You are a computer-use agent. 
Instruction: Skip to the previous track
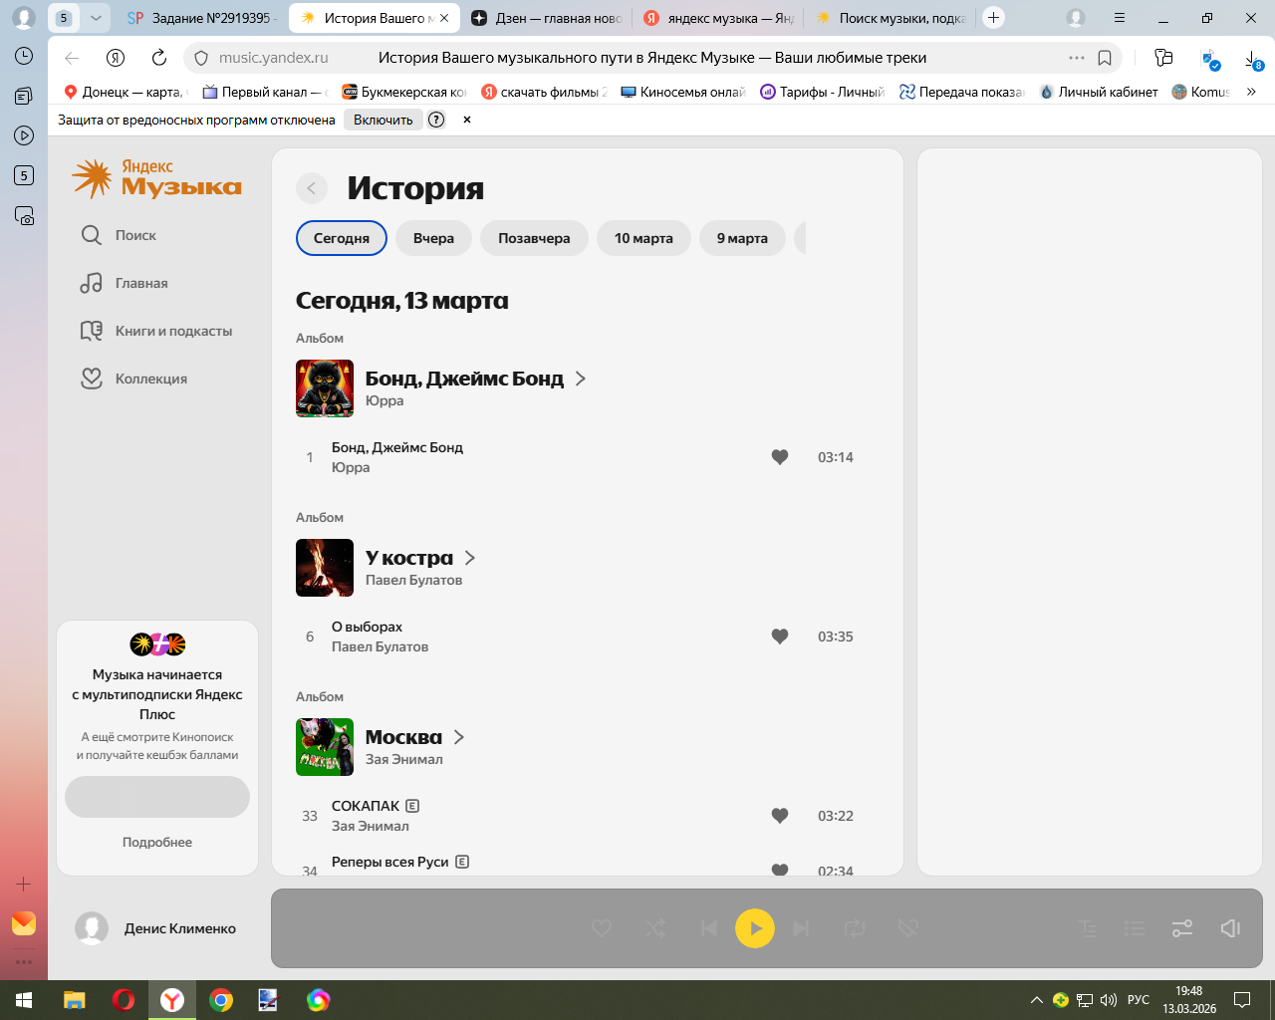[709, 928]
